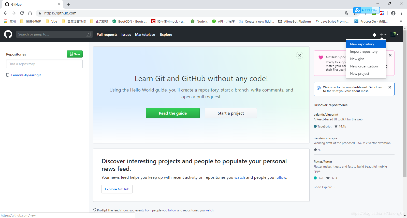Click the address bar URL
Image resolution: width=407 pixels, height=218 pixels.
pyautogui.click(x=60, y=13)
